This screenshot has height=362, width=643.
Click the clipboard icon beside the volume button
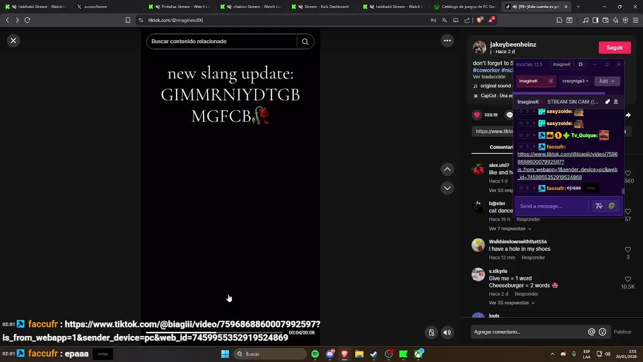[x=431, y=332]
